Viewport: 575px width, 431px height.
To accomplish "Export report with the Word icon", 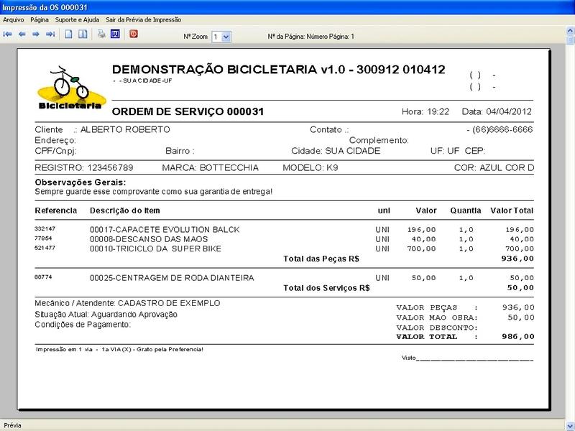I will tap(115, 34).
